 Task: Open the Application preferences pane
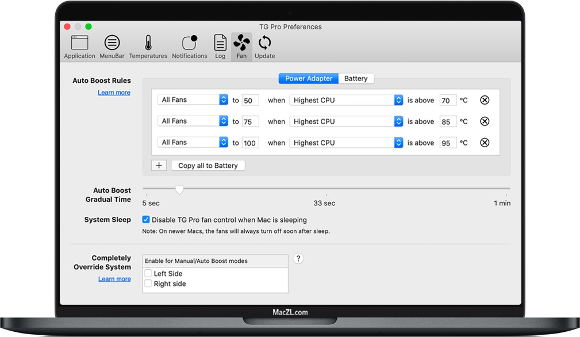click(x=79, y=46)
